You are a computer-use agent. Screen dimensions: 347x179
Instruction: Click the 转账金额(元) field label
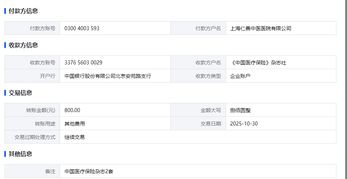point(41,110)
